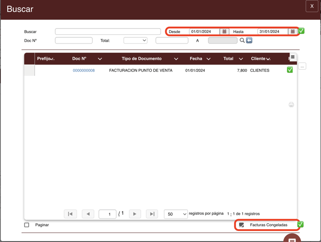
Task: Open the Desde date calendar picker
Action: (224, 32)
